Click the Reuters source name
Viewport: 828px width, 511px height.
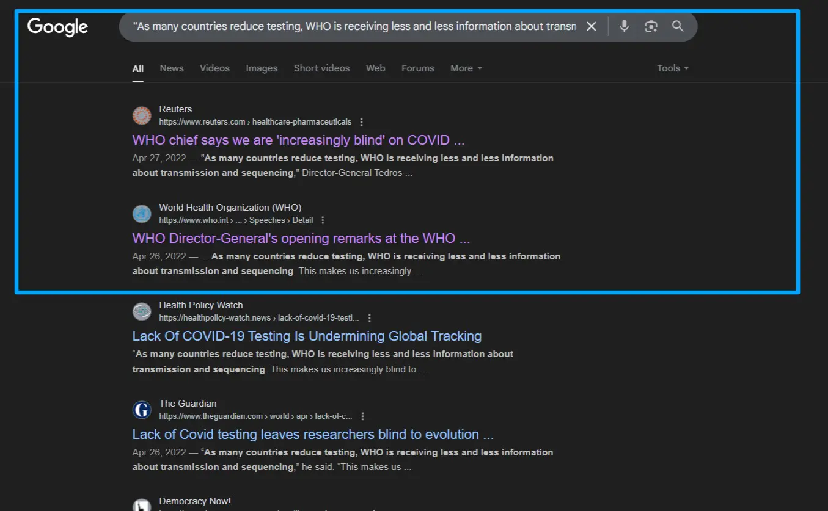pos(175,109)
